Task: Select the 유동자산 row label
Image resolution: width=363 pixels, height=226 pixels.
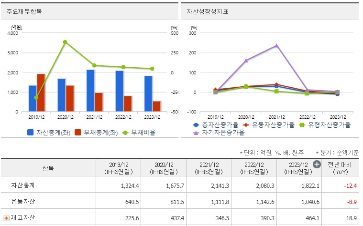Action: 23,201
